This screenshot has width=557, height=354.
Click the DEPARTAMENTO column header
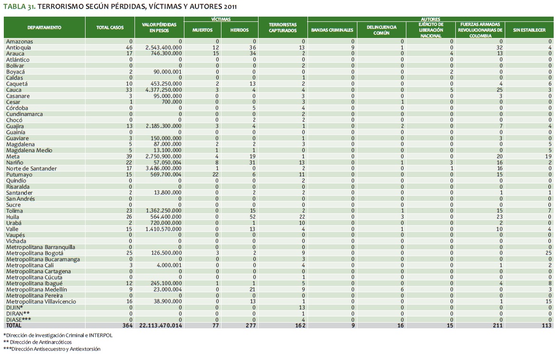point(44,28)
